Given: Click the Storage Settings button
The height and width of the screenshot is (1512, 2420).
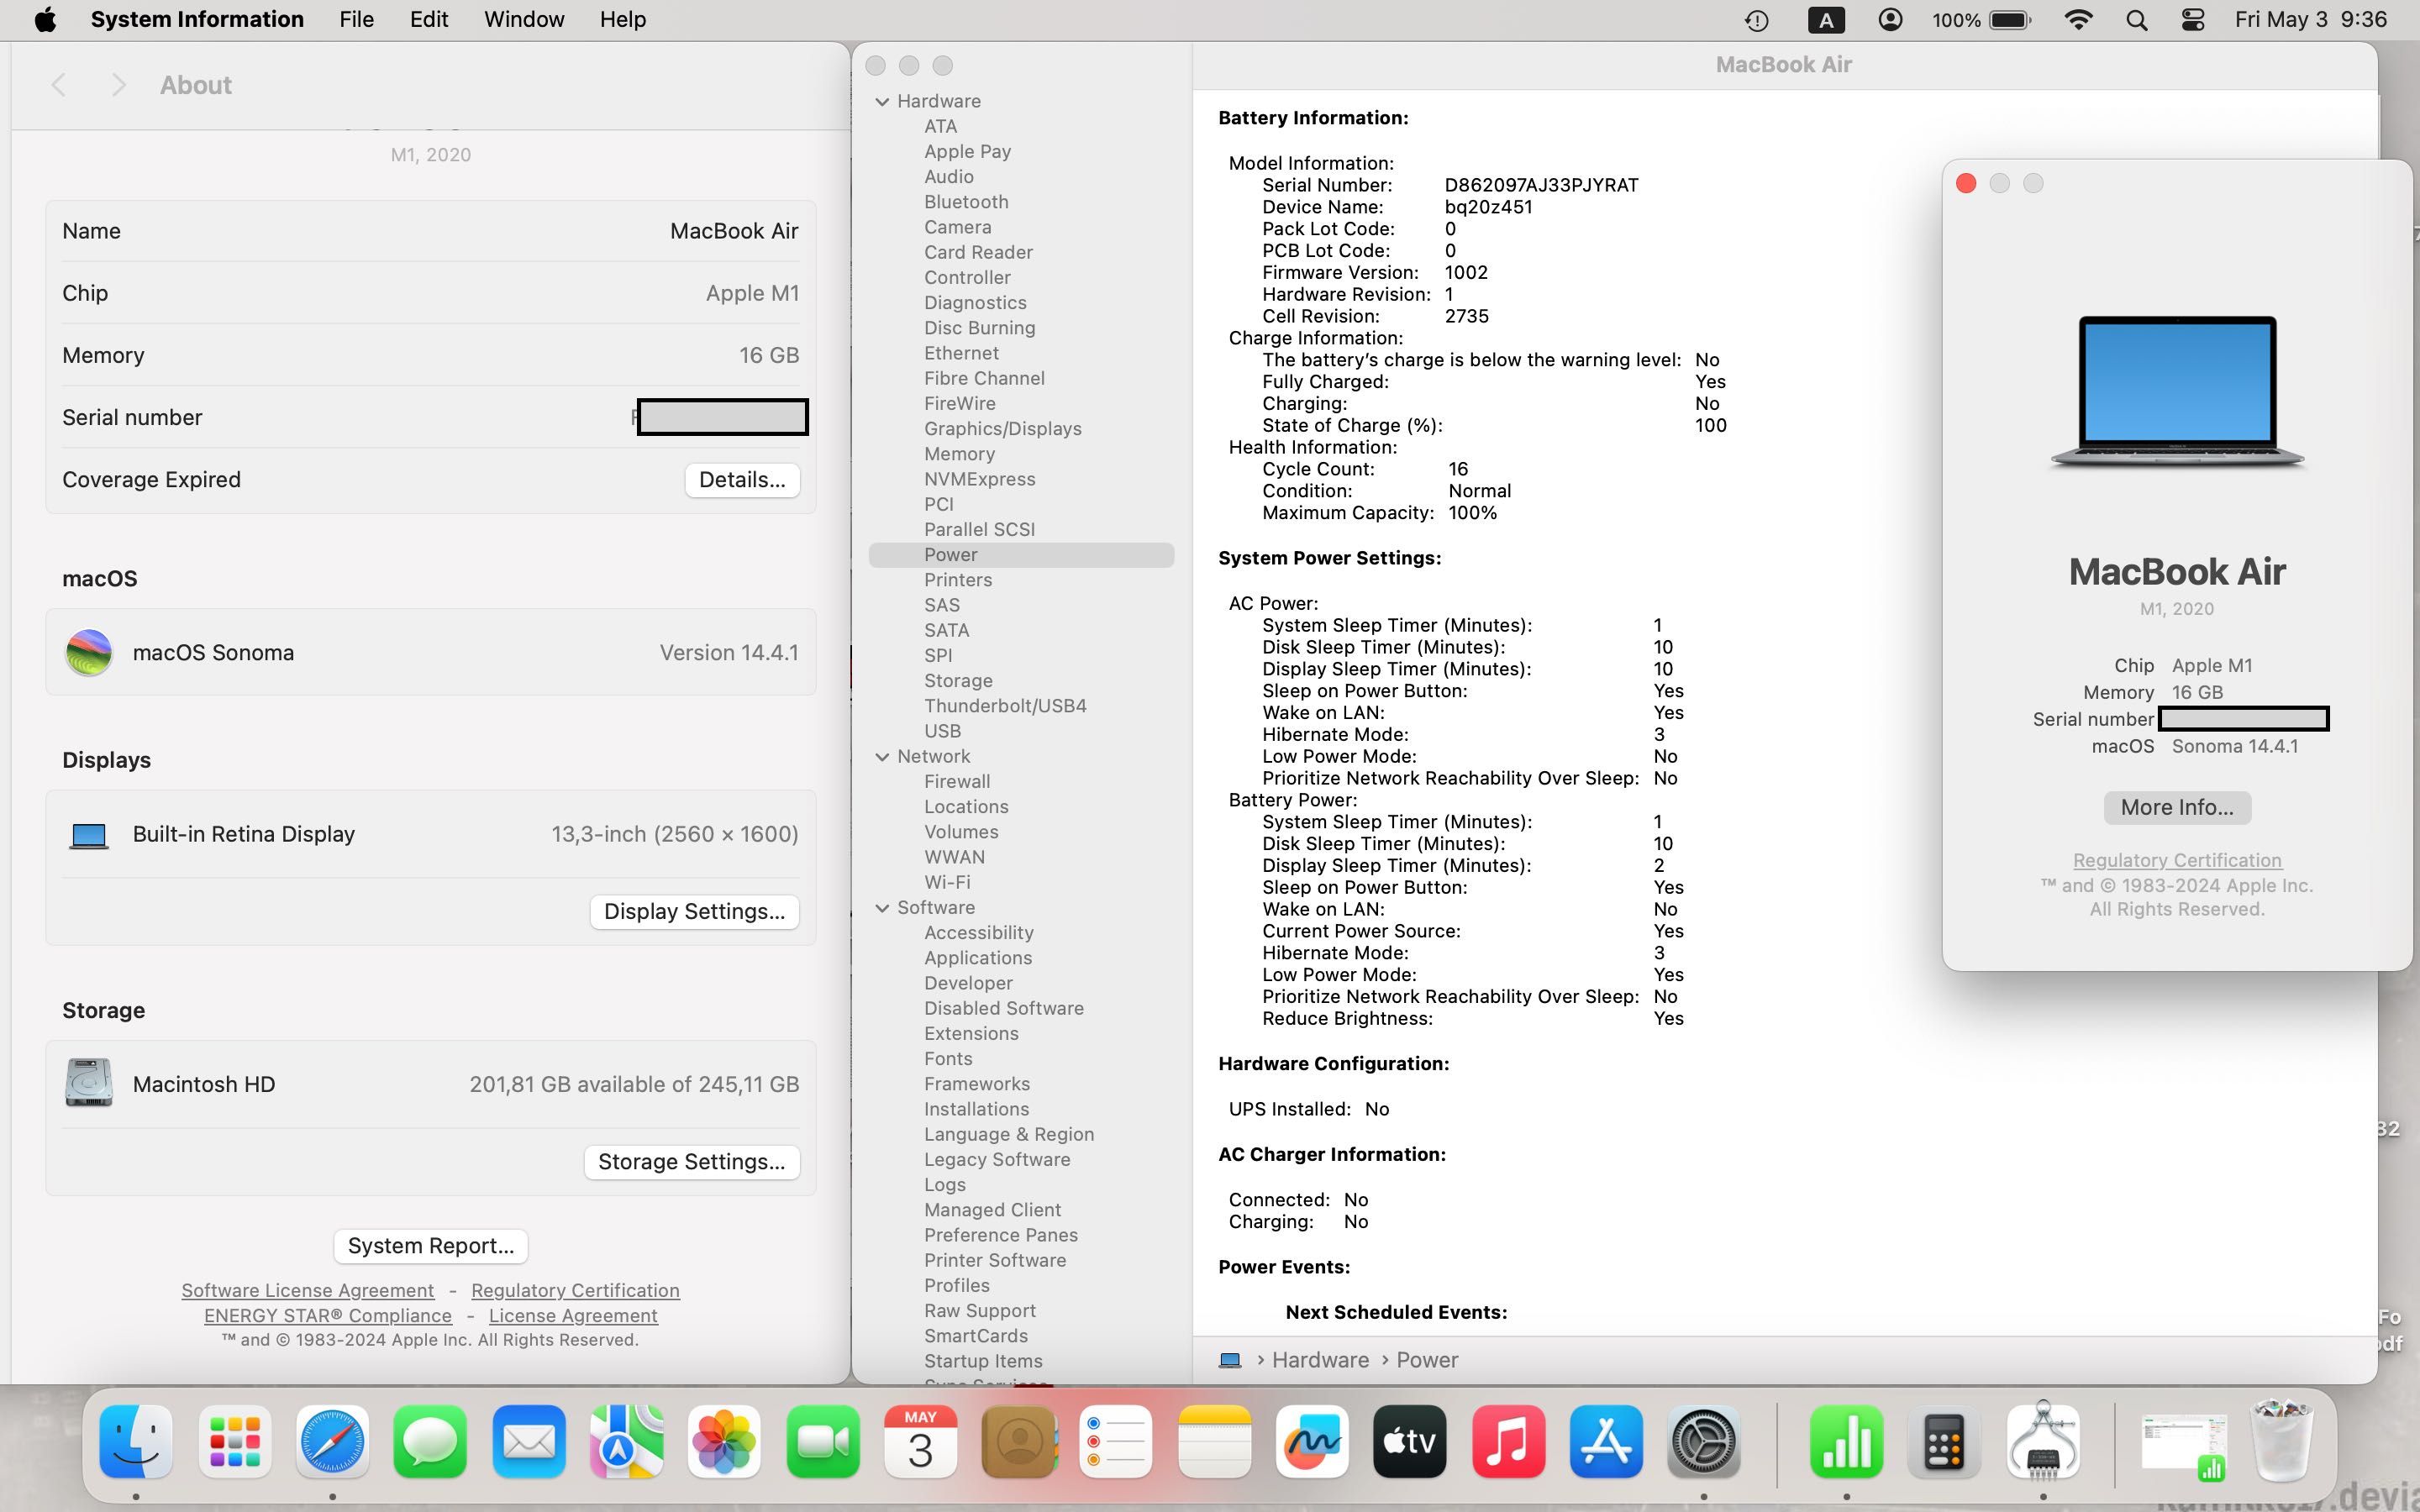Looking at the screenshot, I should (x=692, y=1160).
